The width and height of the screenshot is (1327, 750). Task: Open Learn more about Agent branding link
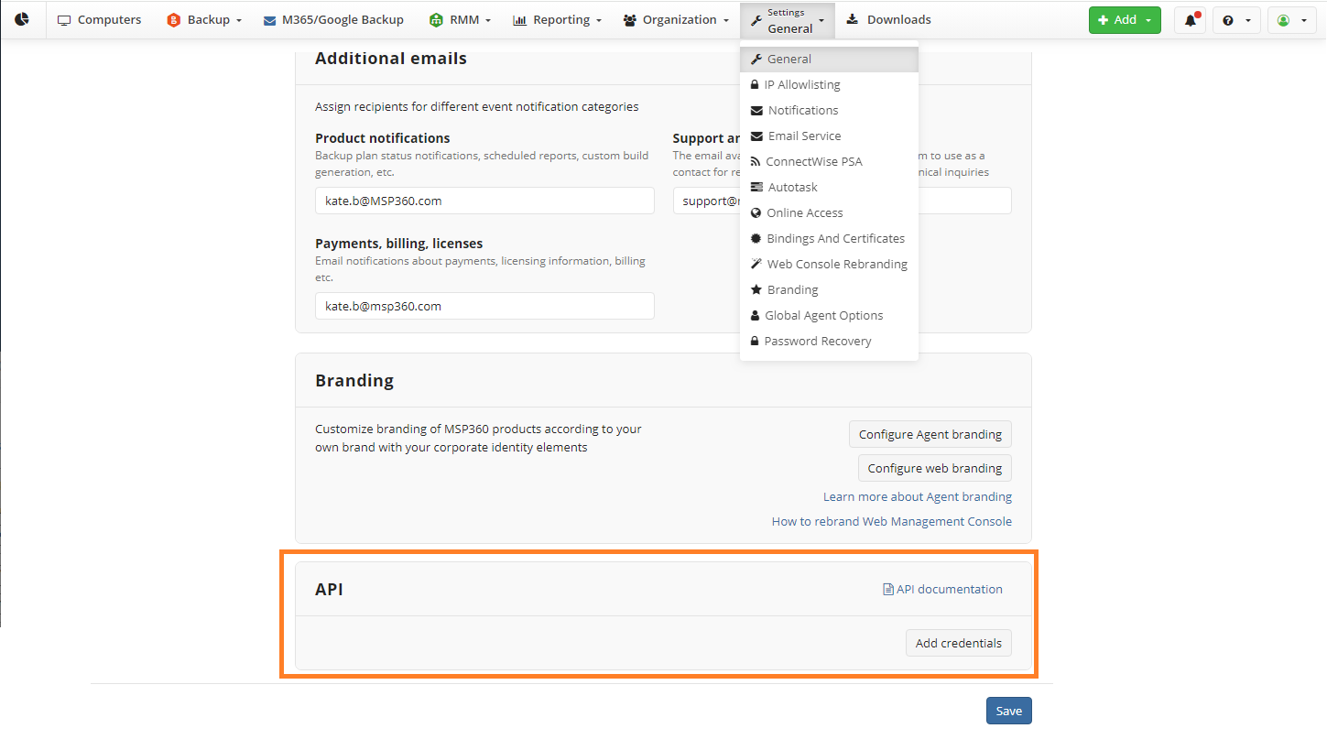coord(918,497)
